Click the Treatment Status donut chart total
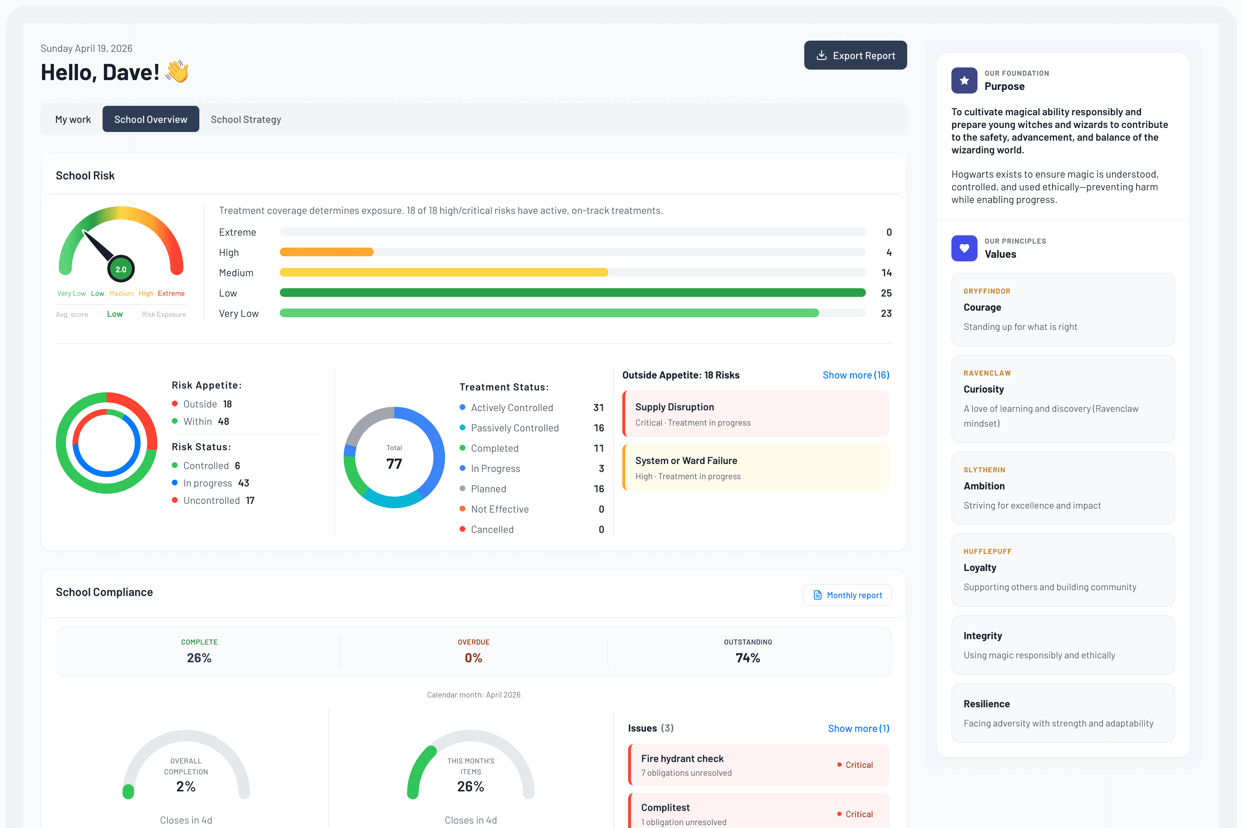Image resolution: width=1241 pixels, height=828 pixels. click(x=394, y=457)
